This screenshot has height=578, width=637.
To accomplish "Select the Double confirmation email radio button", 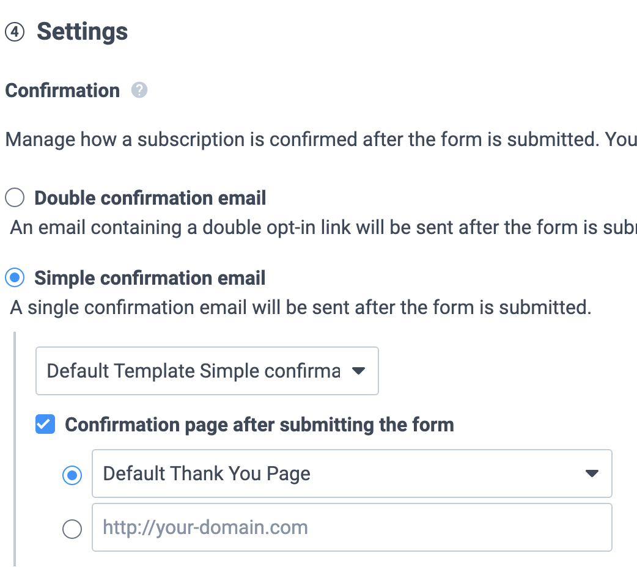I will click(x=15, y=197).
